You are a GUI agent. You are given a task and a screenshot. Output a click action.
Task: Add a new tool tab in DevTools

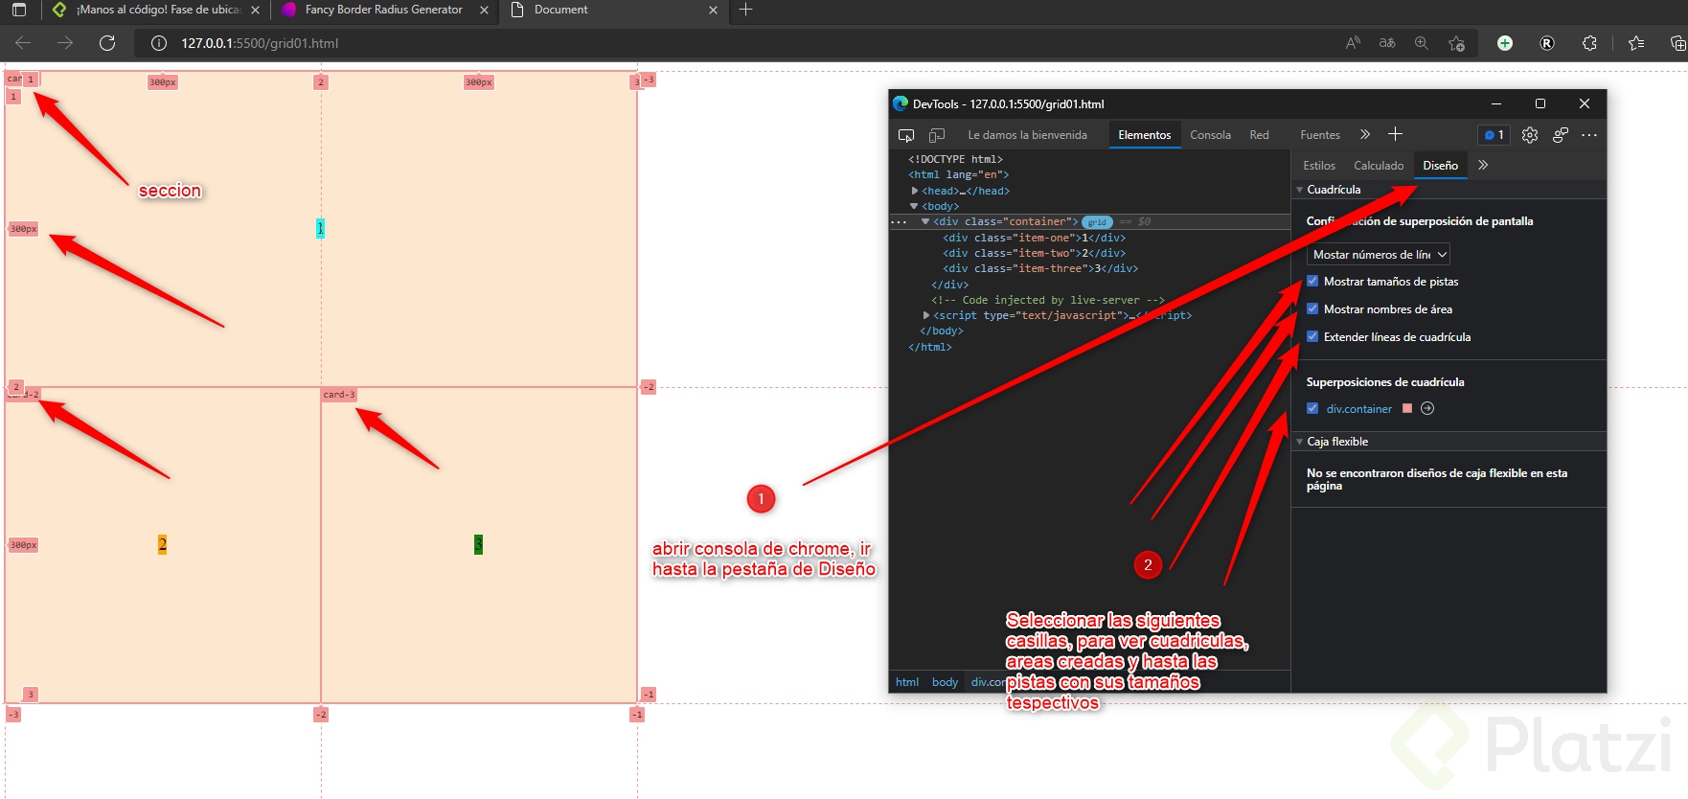pyautogui.click(x=1395, y=134)
